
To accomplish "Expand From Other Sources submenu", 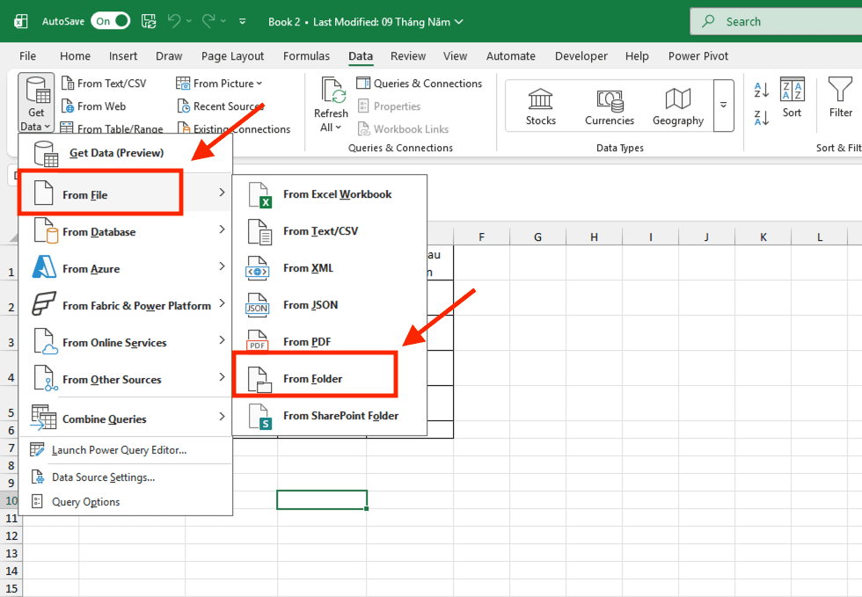I will (x=125, y=378).
